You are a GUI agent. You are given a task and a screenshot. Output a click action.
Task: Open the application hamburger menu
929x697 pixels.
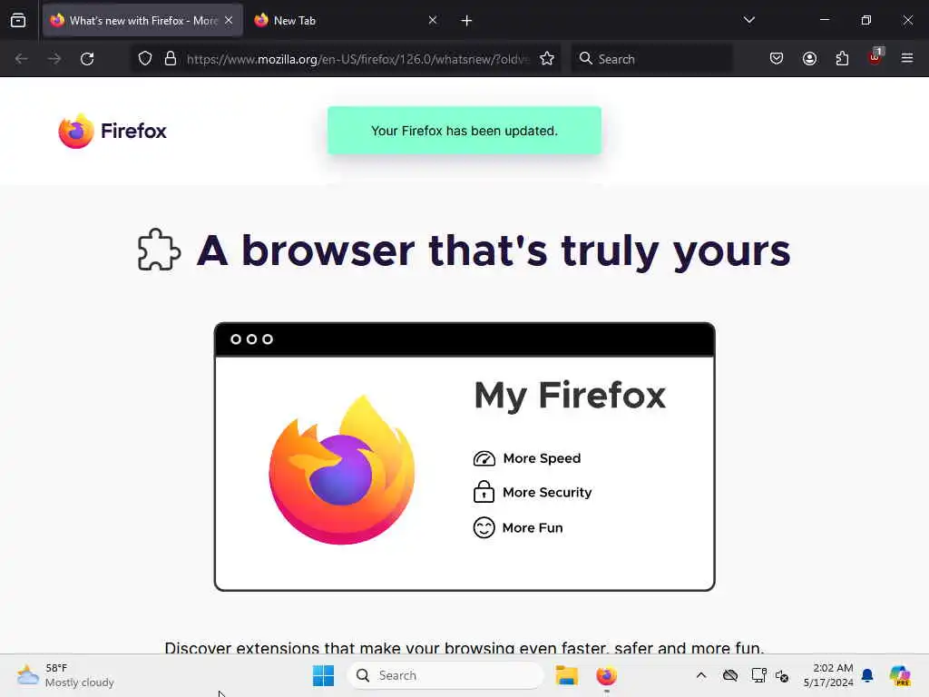(907, 58)
